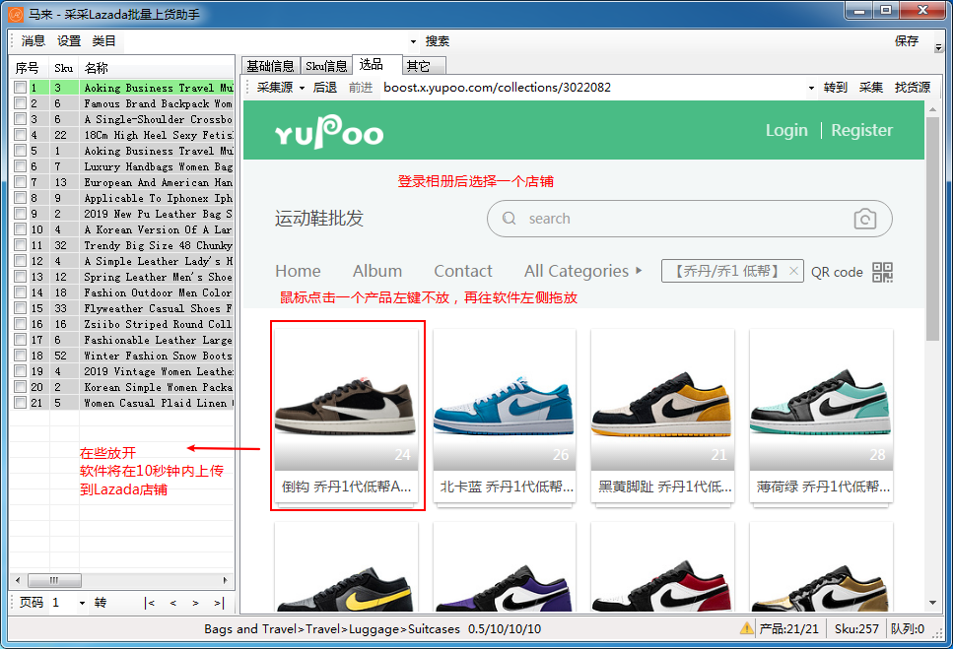Select the 薄荷绿 mint shoe album
The image size is (953, 649).
[x=821, y=416]
